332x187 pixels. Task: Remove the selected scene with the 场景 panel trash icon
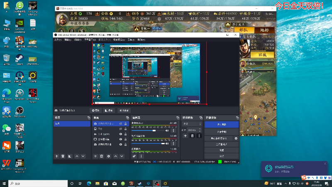[63, 156]
